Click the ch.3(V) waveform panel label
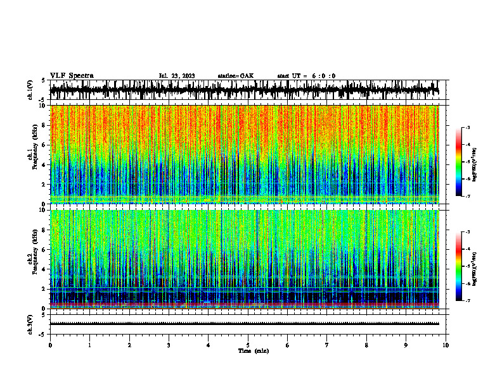This screenshot has height=387, width=502. click(30, 325)
